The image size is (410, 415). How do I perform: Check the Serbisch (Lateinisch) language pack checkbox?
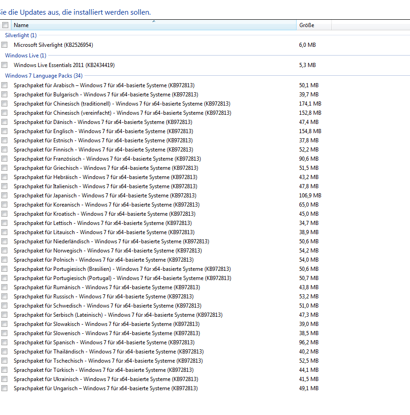(x=4, y=314)
